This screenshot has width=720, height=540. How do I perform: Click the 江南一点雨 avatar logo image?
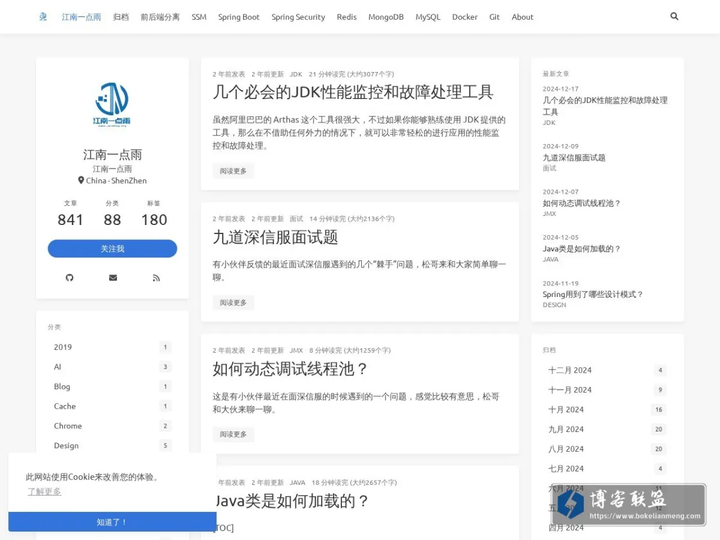point(112,105)
